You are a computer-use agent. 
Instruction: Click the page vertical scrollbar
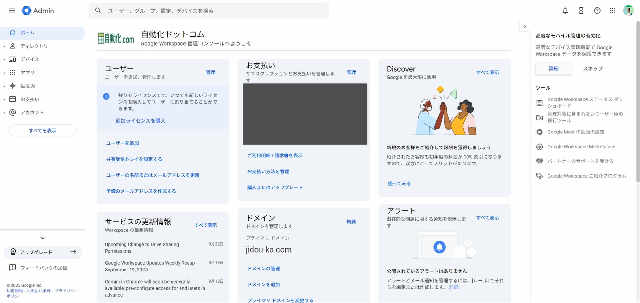click(638, 96)
